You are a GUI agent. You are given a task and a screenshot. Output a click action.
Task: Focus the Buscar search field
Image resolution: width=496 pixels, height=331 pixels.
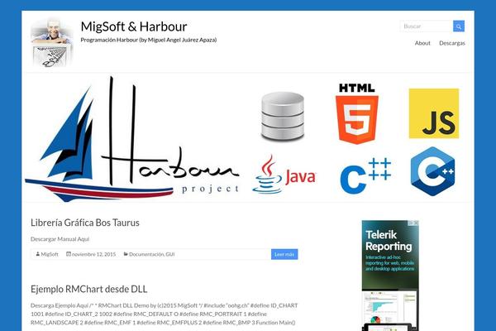(427, 26)
